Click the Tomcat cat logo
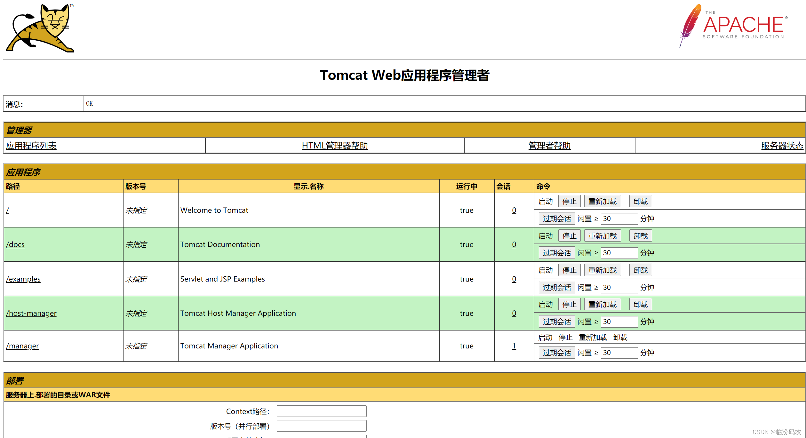This screenshot has width=806, height=438. (40, 28)
